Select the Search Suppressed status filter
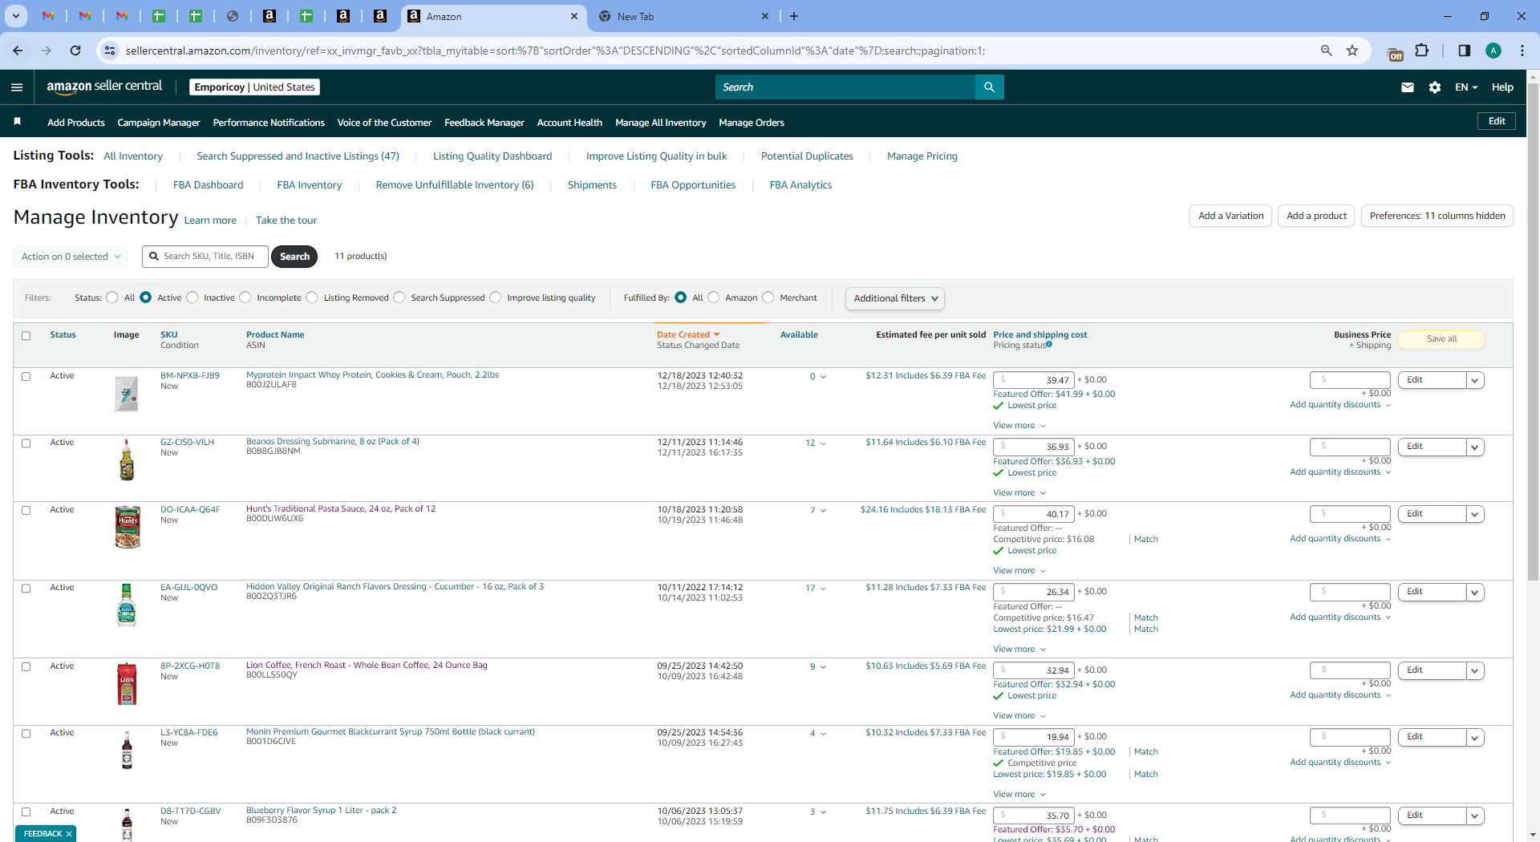 [399, 298]
